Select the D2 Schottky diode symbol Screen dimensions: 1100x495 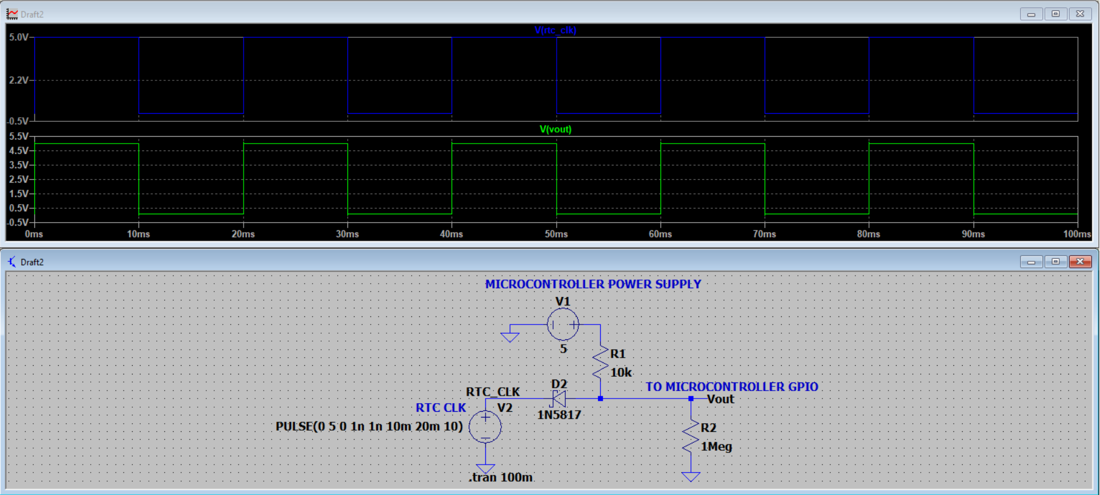pyautogui.click(x=558, y=399)
